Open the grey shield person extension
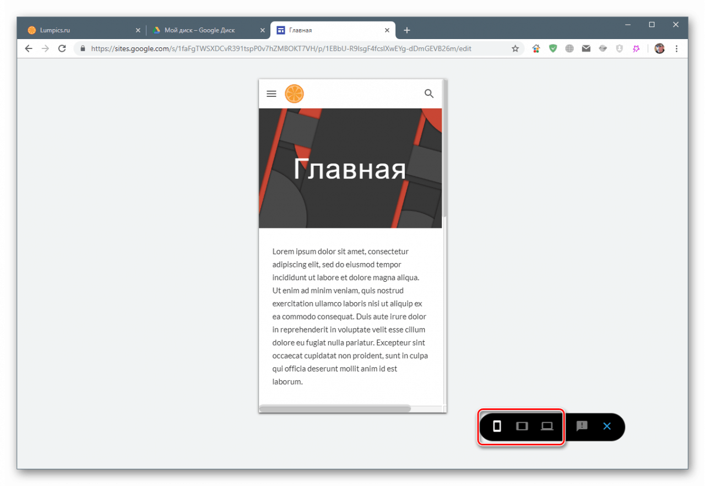The height and width of the screenshot is (486, 705). (620, 48)
